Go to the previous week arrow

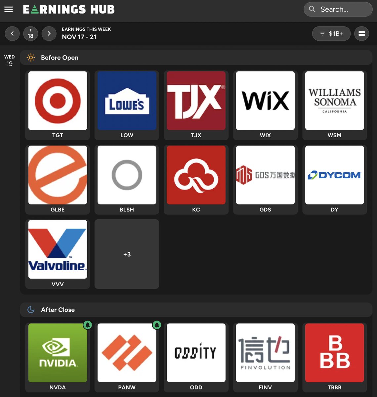pos(12,34)
